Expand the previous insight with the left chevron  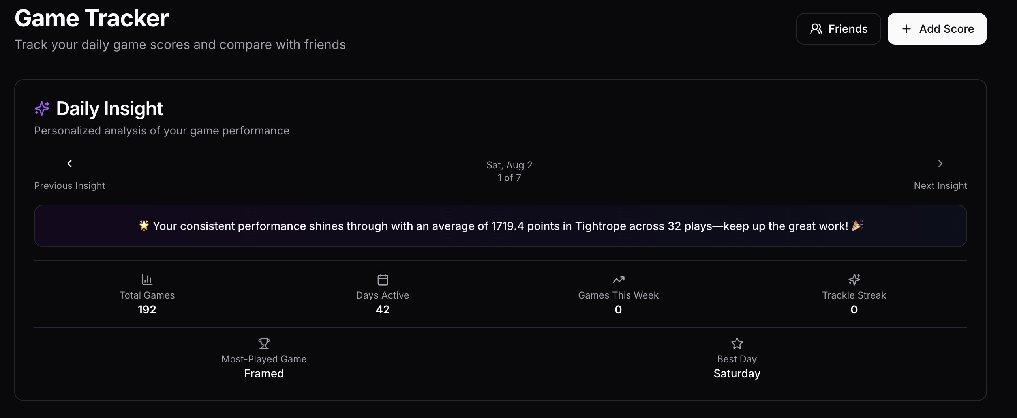click(69, 164)
